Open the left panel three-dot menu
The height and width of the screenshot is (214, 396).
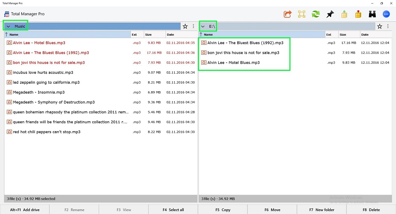pos(194,26)
